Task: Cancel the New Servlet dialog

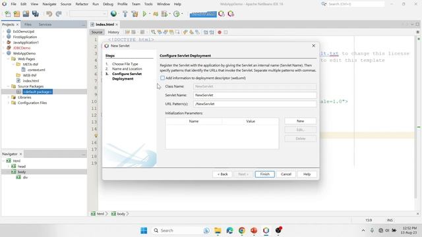Action: [286, 174]
